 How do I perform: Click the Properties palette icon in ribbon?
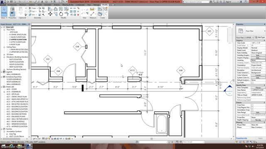click(x=12, y=14)
